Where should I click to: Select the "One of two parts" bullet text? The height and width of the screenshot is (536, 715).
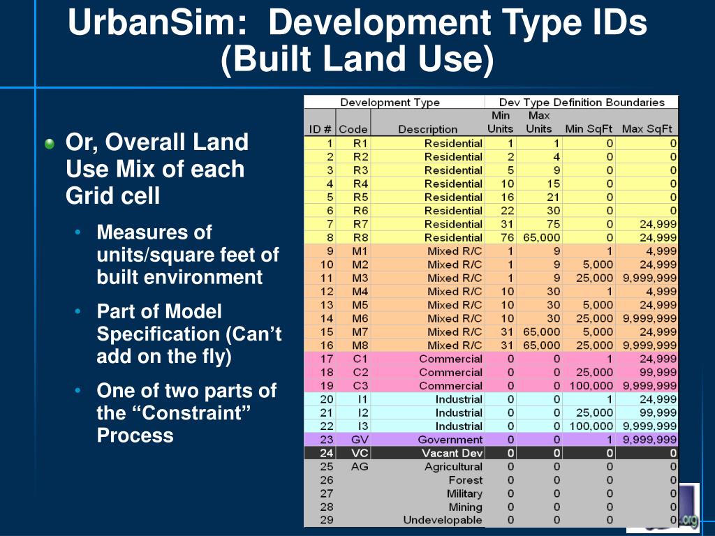pyautogui.click(x=186, y=413)
